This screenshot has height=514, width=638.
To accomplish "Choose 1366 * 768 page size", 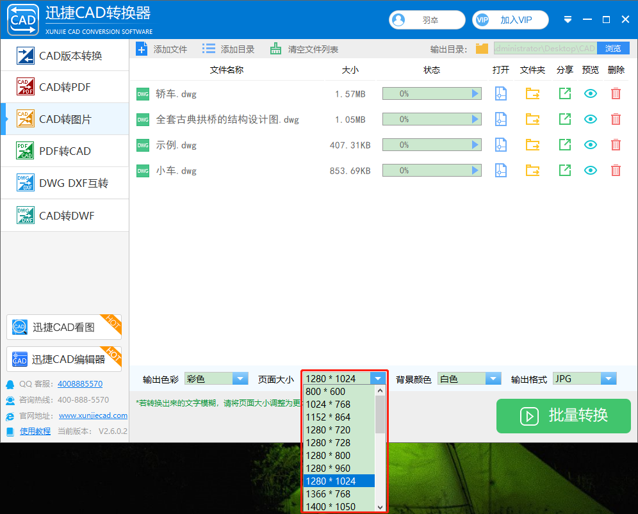I will pyautogui.click(x=339, y=494).
